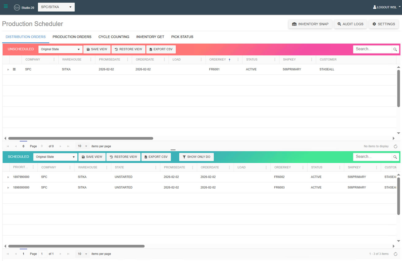The image size is (402, 261).
Task: Click search magnifier in Scheduled panel
Action: [395, 157]
